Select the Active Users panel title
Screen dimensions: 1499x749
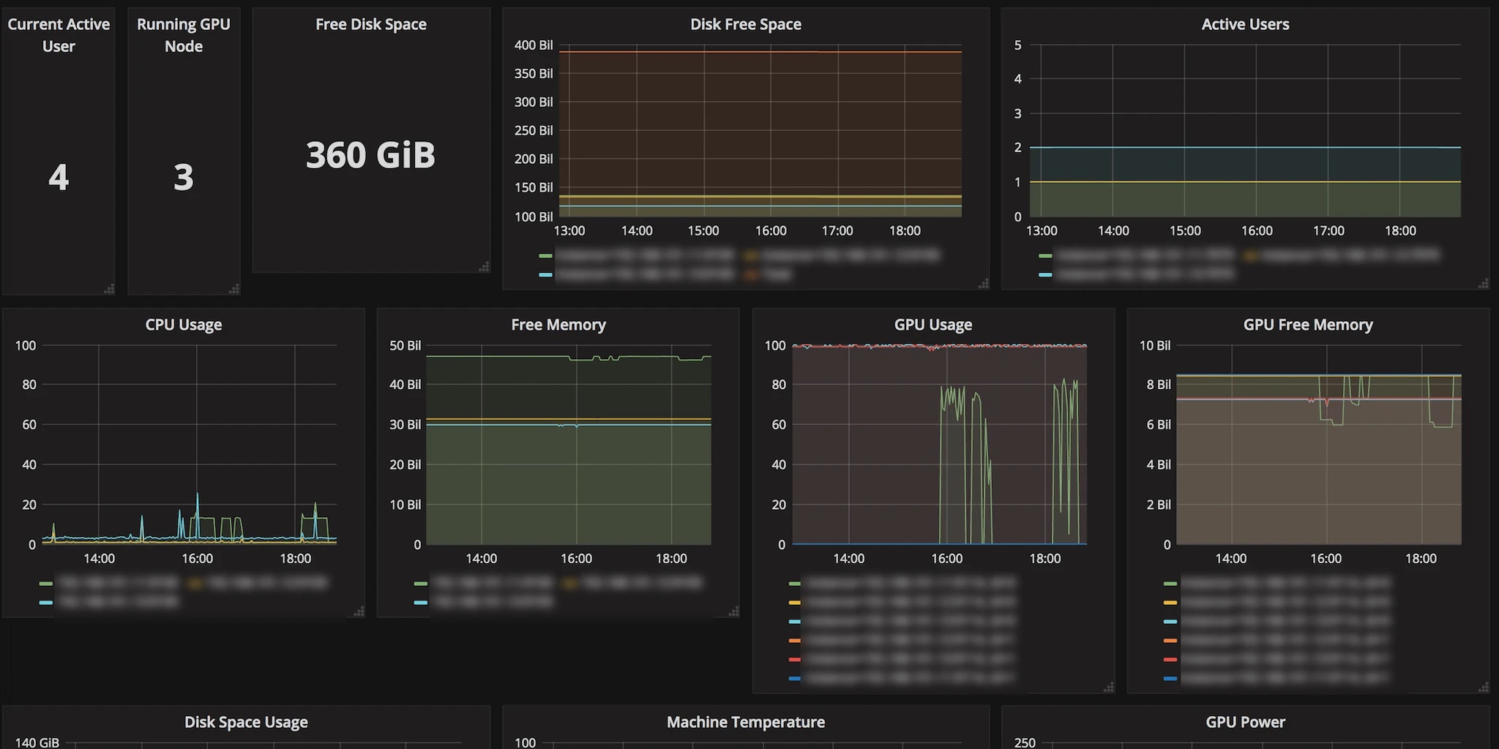pyautogui.click(x=1245, y=23)
